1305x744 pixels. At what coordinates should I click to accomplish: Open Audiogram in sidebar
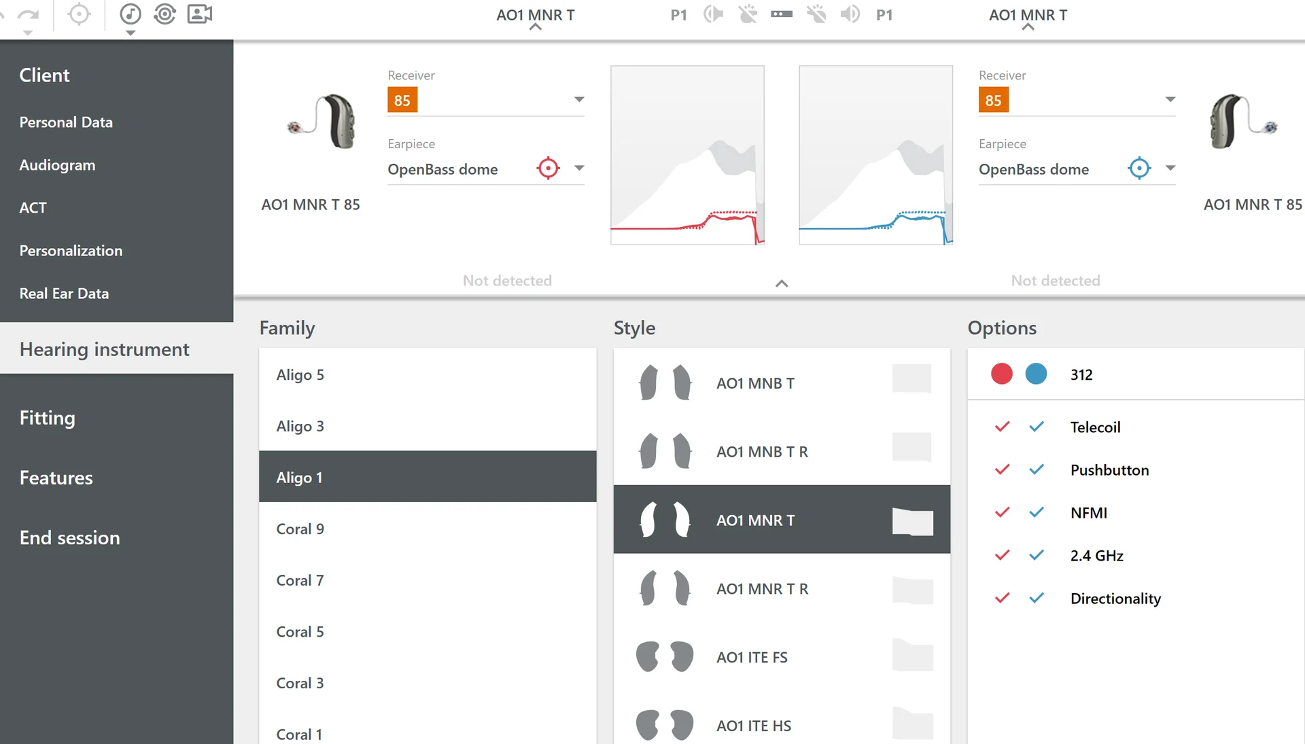57,165
